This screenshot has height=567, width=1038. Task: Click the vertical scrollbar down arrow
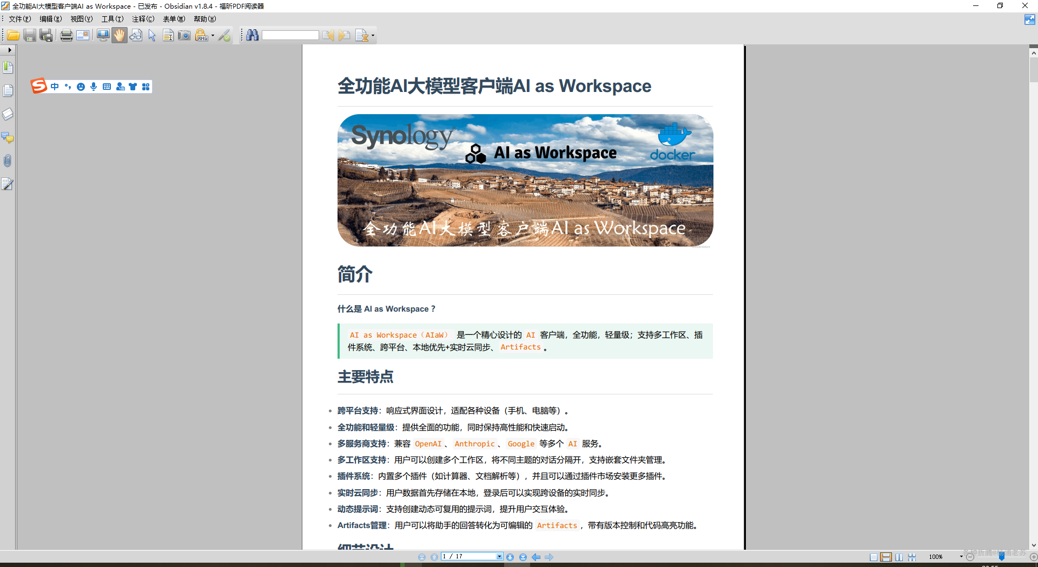[1034, 545]
